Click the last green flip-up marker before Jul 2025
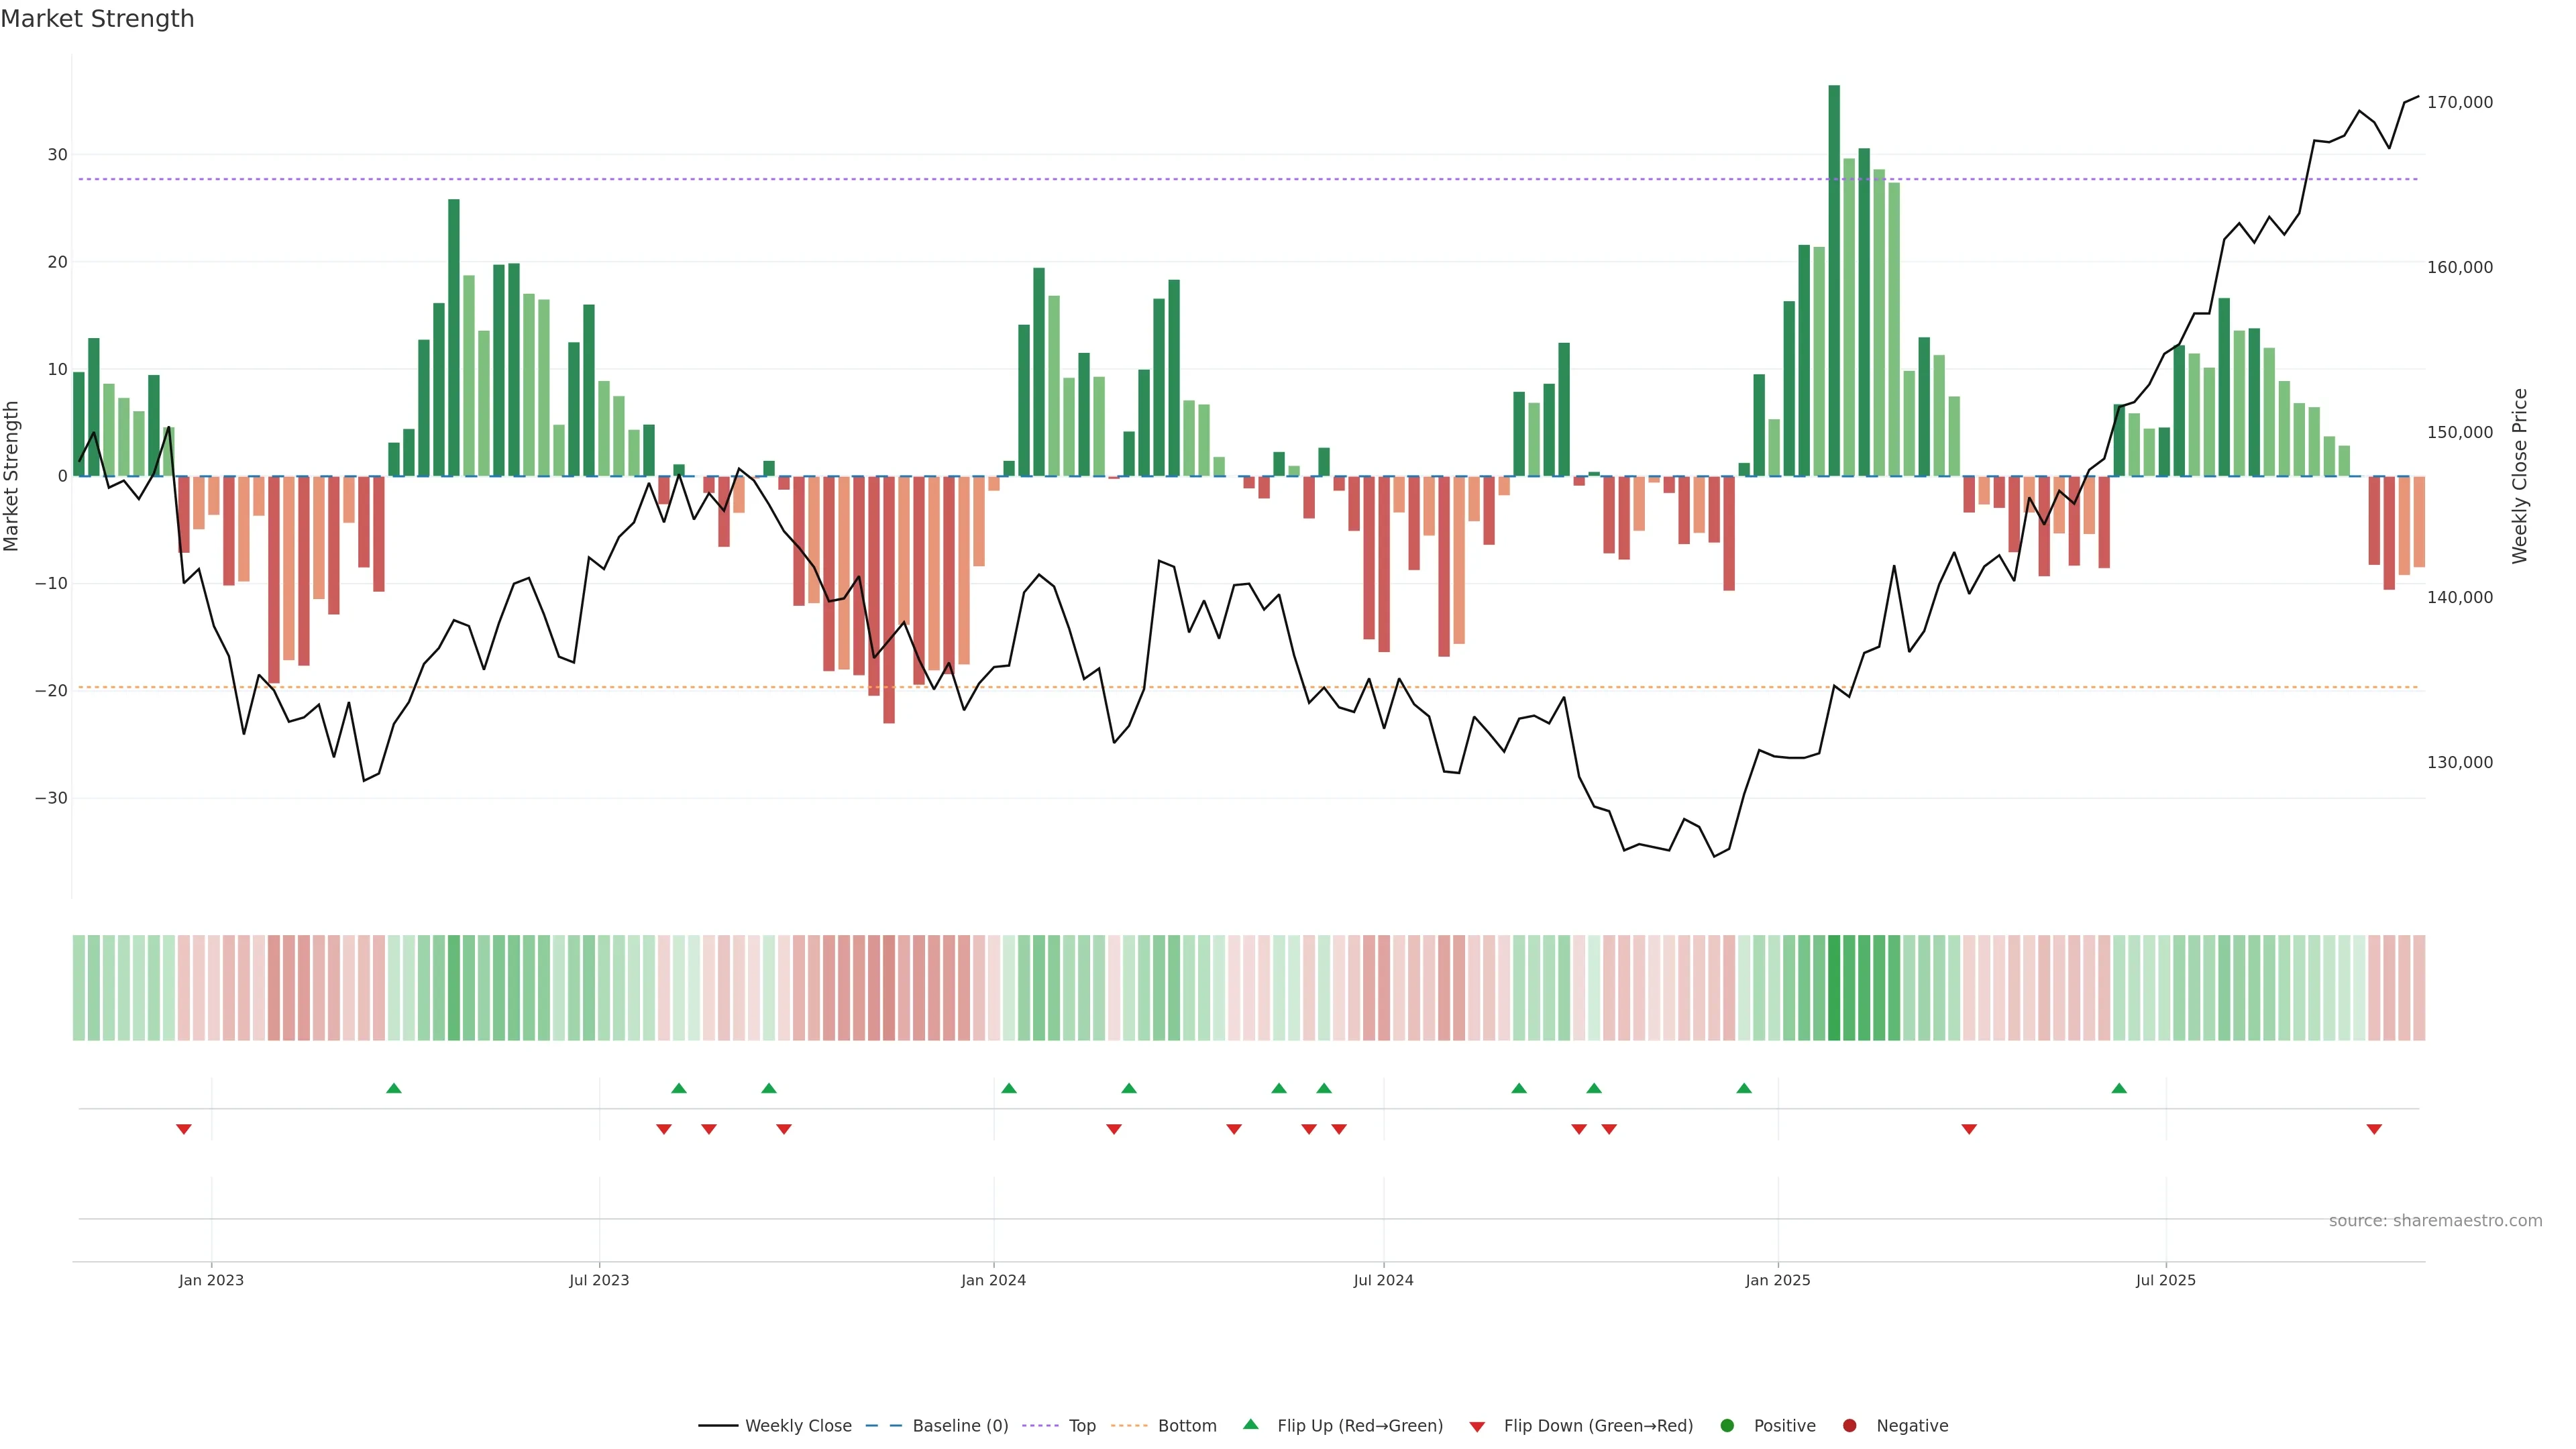The height and width of the screenshot is (1449, 2576). (x=2119, y=1088)
